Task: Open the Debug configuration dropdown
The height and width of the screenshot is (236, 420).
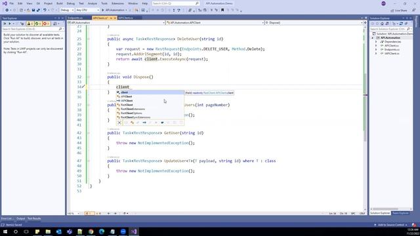Action: coord(67,10)
